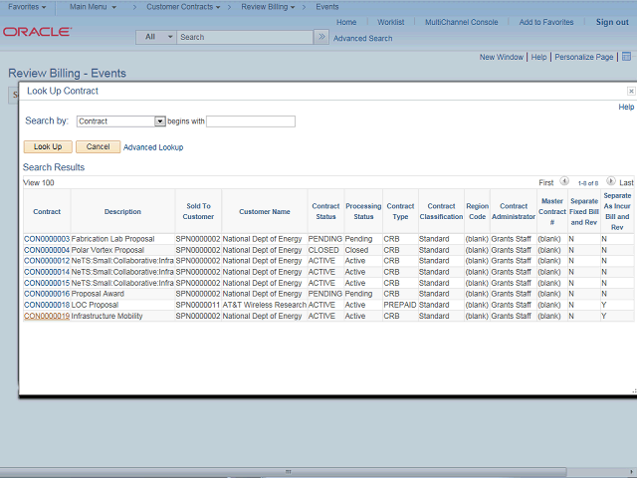
Task: Open the Worklist link
Action: 390,22
